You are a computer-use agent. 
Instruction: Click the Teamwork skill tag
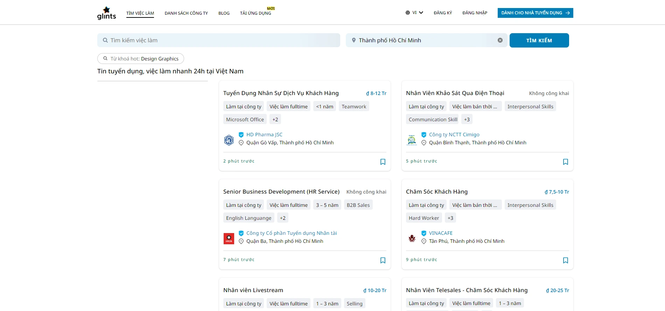pos(354,106)
